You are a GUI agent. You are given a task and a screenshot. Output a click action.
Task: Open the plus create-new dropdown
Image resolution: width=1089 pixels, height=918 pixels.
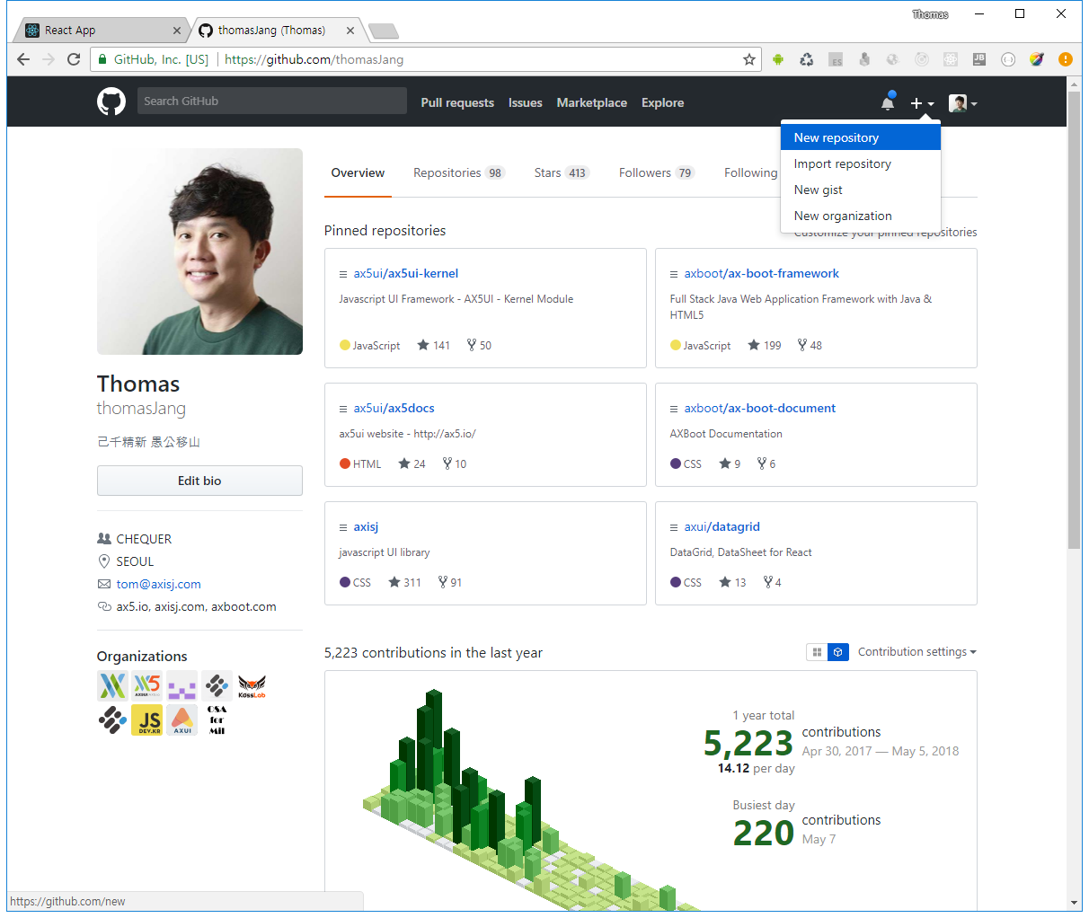[x=922, y=103]
